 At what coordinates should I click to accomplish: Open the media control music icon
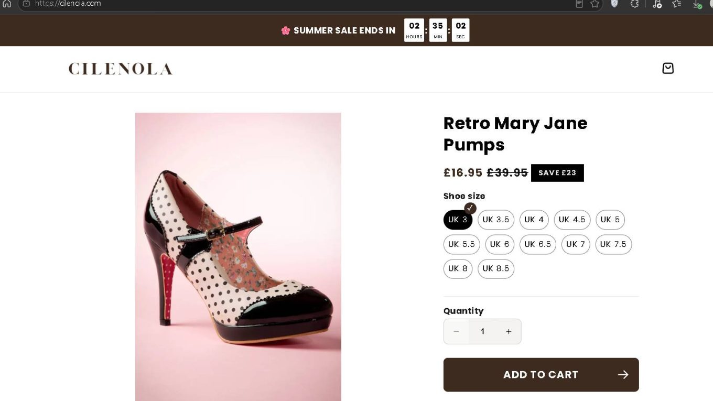point(657,4)
